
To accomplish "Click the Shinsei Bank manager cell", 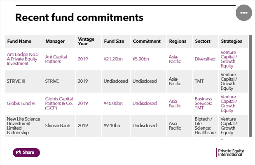I will click(58, 125).
